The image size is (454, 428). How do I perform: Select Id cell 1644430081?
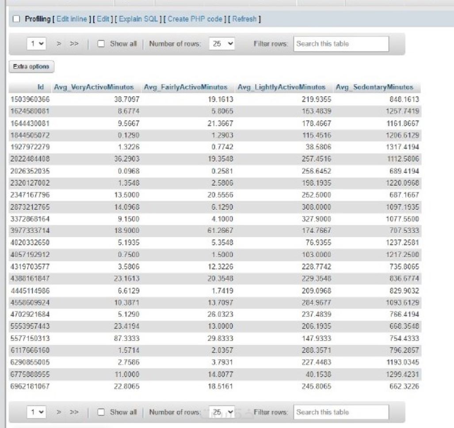(30, 124)
